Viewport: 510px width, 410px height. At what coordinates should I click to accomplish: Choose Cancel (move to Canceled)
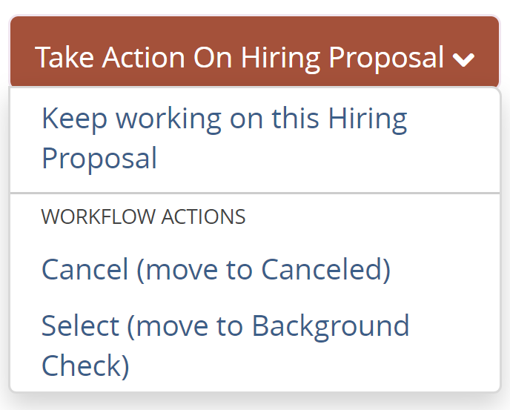[216, 269]
